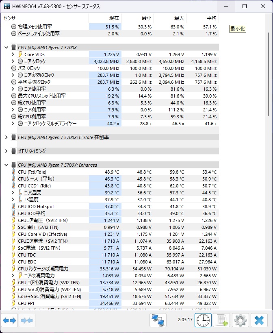Click the vertical scrollbar thumb

pos(269,74)
